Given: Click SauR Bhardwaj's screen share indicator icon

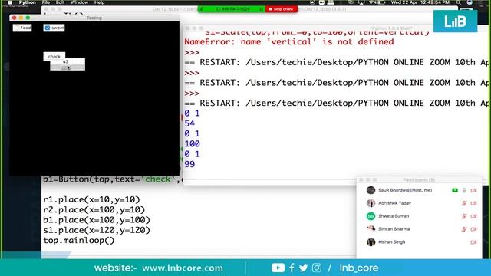Looking at the screenshot, I should click(455, 190).
